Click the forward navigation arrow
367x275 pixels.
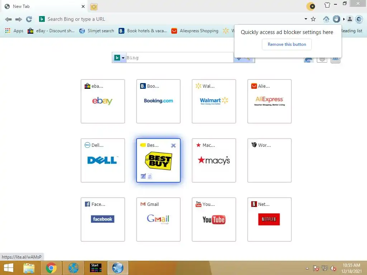pyautogui.click(x=19, y=19)
